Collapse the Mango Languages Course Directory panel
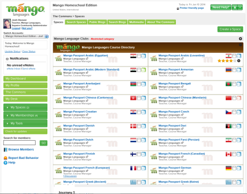 [241, 45]
